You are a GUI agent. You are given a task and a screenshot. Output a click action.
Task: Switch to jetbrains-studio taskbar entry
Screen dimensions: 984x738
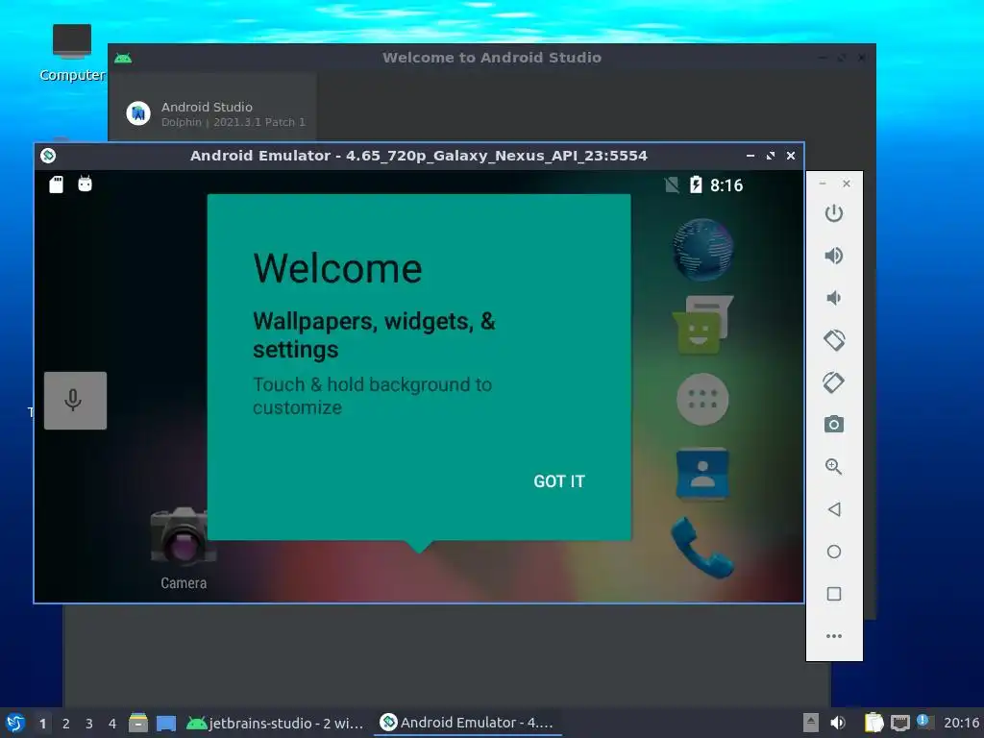(x=276, y=723)
